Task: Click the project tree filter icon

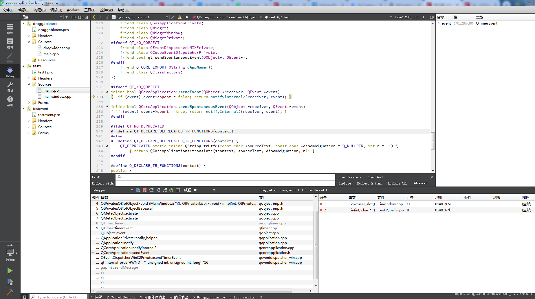Action: 67,17
